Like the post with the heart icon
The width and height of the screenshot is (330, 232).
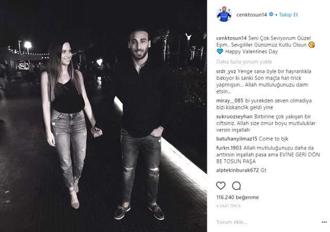221,186
